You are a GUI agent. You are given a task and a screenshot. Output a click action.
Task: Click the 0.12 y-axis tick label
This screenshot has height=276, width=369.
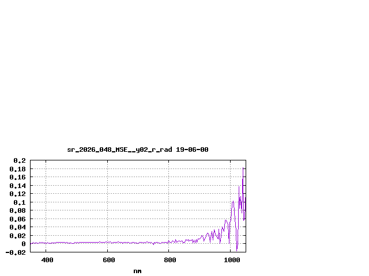tap(17, 194)
